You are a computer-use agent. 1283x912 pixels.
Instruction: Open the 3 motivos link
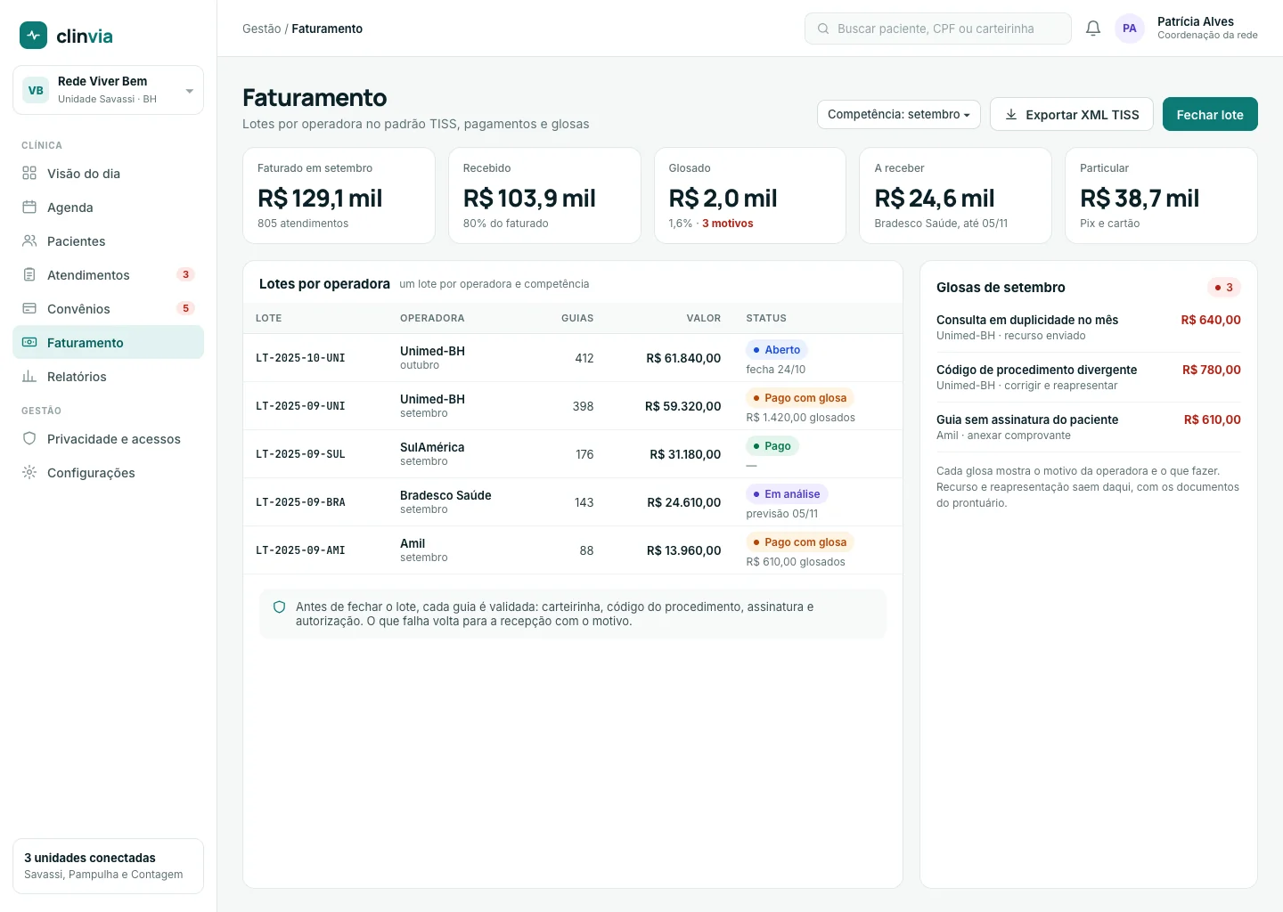pyautogui.click(x=728, y=224)
